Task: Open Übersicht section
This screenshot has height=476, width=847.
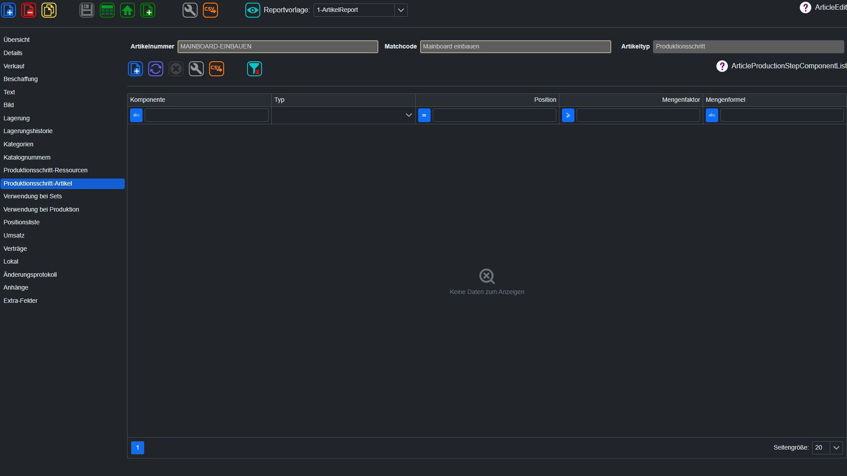Action: [17, 40]
